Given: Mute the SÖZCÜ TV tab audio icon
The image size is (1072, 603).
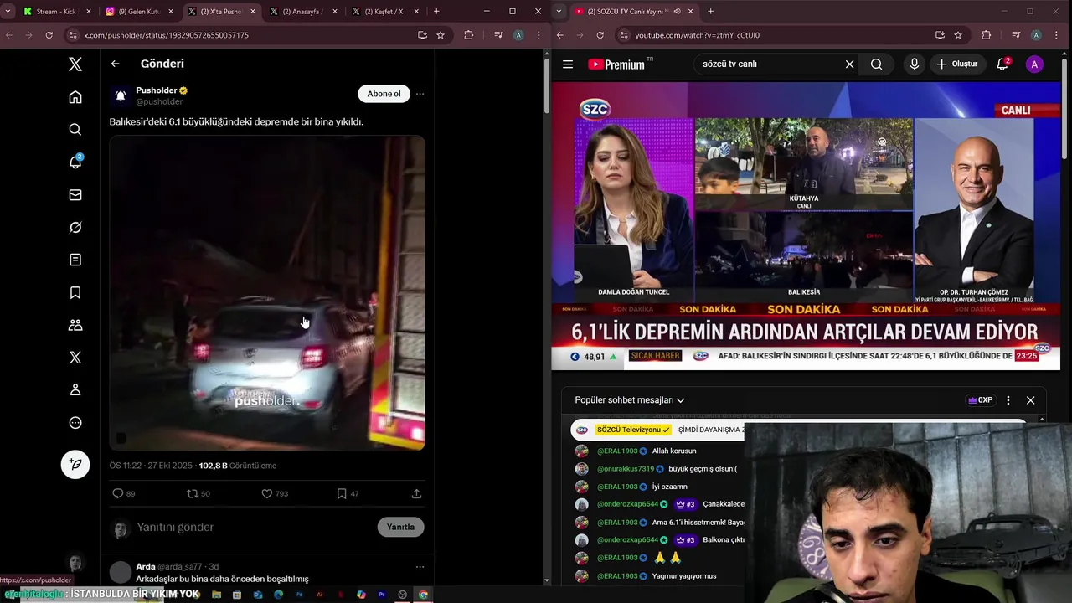Looking at the screenshot, I should pyautogui.click(x=677, y=12).
